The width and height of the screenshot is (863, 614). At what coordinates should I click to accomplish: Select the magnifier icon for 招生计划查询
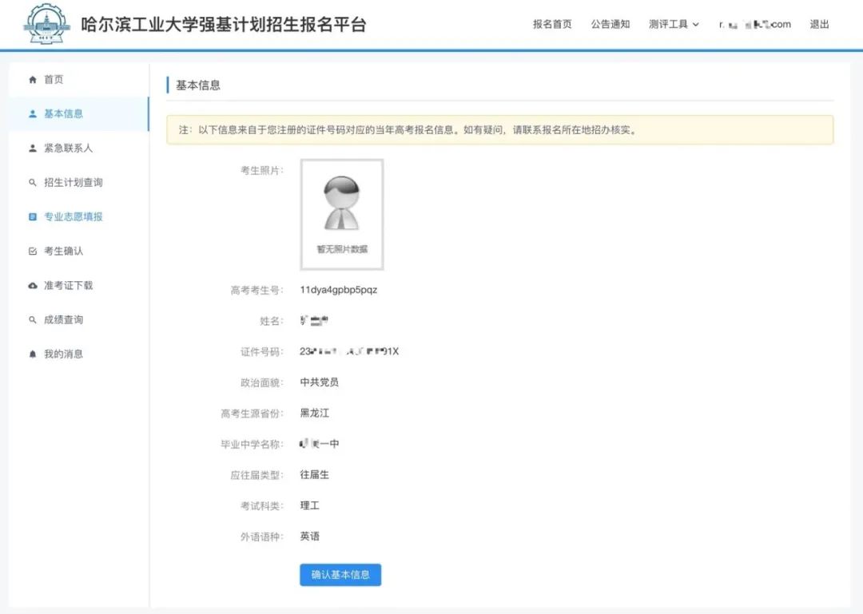click(30, 182)
